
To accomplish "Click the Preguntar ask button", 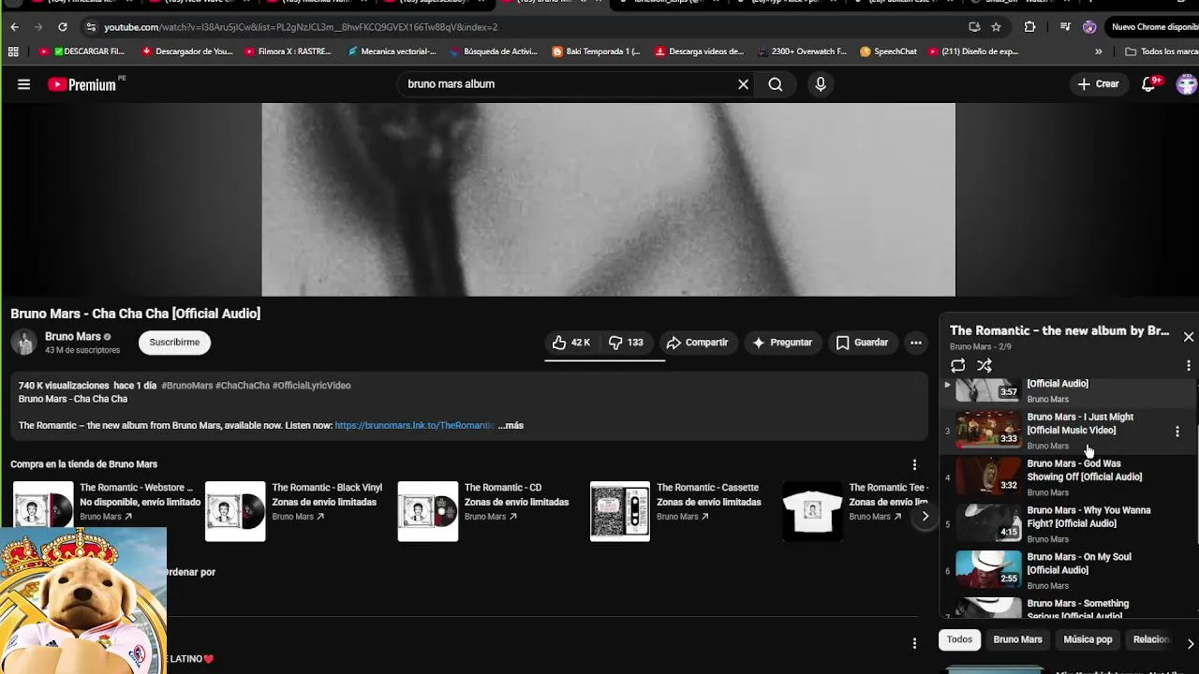I will [x=781, y=343].
